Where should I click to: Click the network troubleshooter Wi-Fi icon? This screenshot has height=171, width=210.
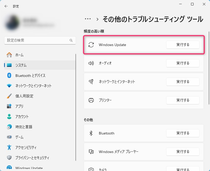tap(91, 82)
